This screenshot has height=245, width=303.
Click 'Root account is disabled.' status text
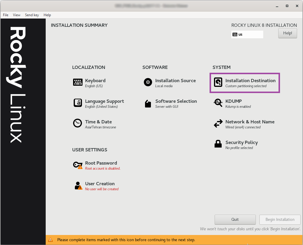point(103,168)
